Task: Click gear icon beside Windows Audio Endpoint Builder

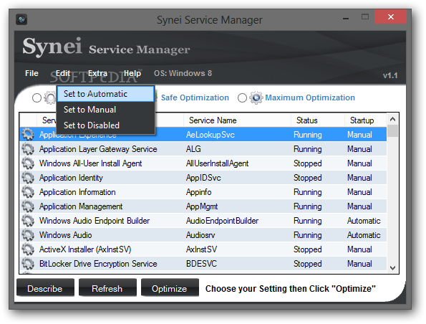Action: [x=28, y=221]
